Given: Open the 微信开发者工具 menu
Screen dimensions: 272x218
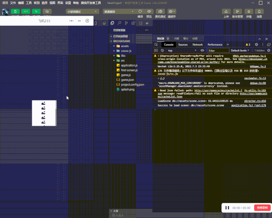Looking at the screenshot, I should [x=91, y=3].
